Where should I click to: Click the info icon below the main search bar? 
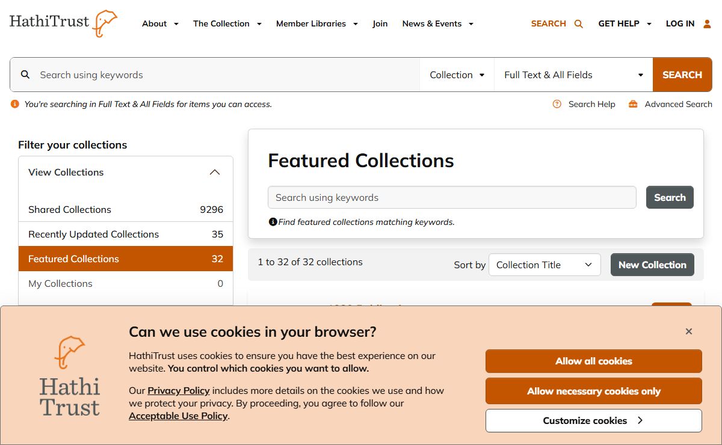click(15, 104)
